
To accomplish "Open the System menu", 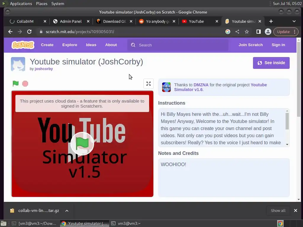I will (x=58, y=4).
